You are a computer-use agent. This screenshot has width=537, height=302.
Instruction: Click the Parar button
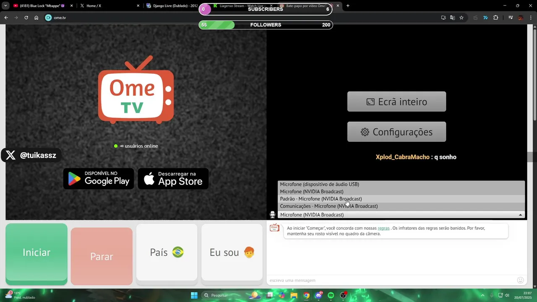(x=102, y=256)
